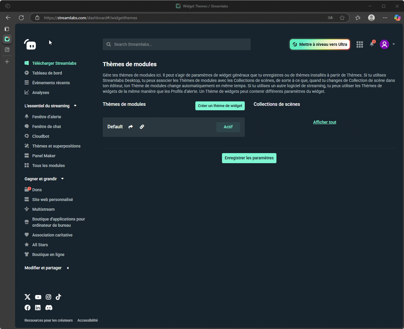Focus the Search Streamlabs field
This screenshot has width=404, height=329.
pos(177,44)
